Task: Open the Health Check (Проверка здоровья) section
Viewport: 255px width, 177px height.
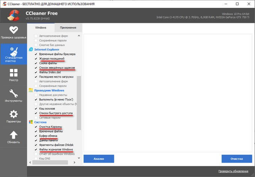Action: (13, 33)
